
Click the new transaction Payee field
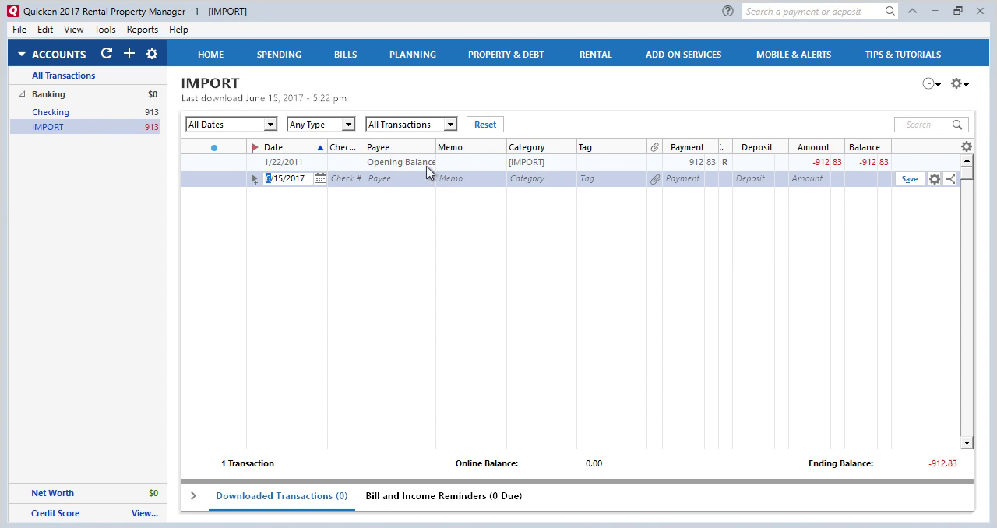(x=400, y=178)
